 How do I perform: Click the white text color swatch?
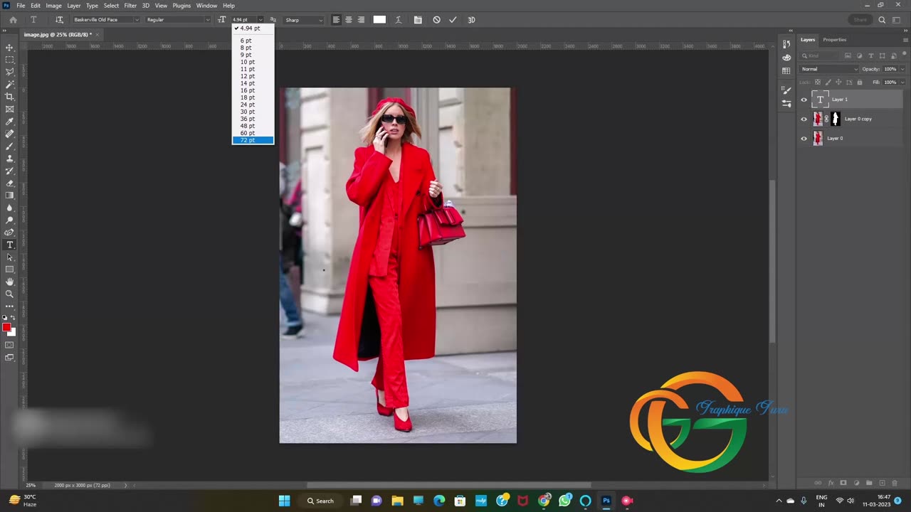coord(379,20)
